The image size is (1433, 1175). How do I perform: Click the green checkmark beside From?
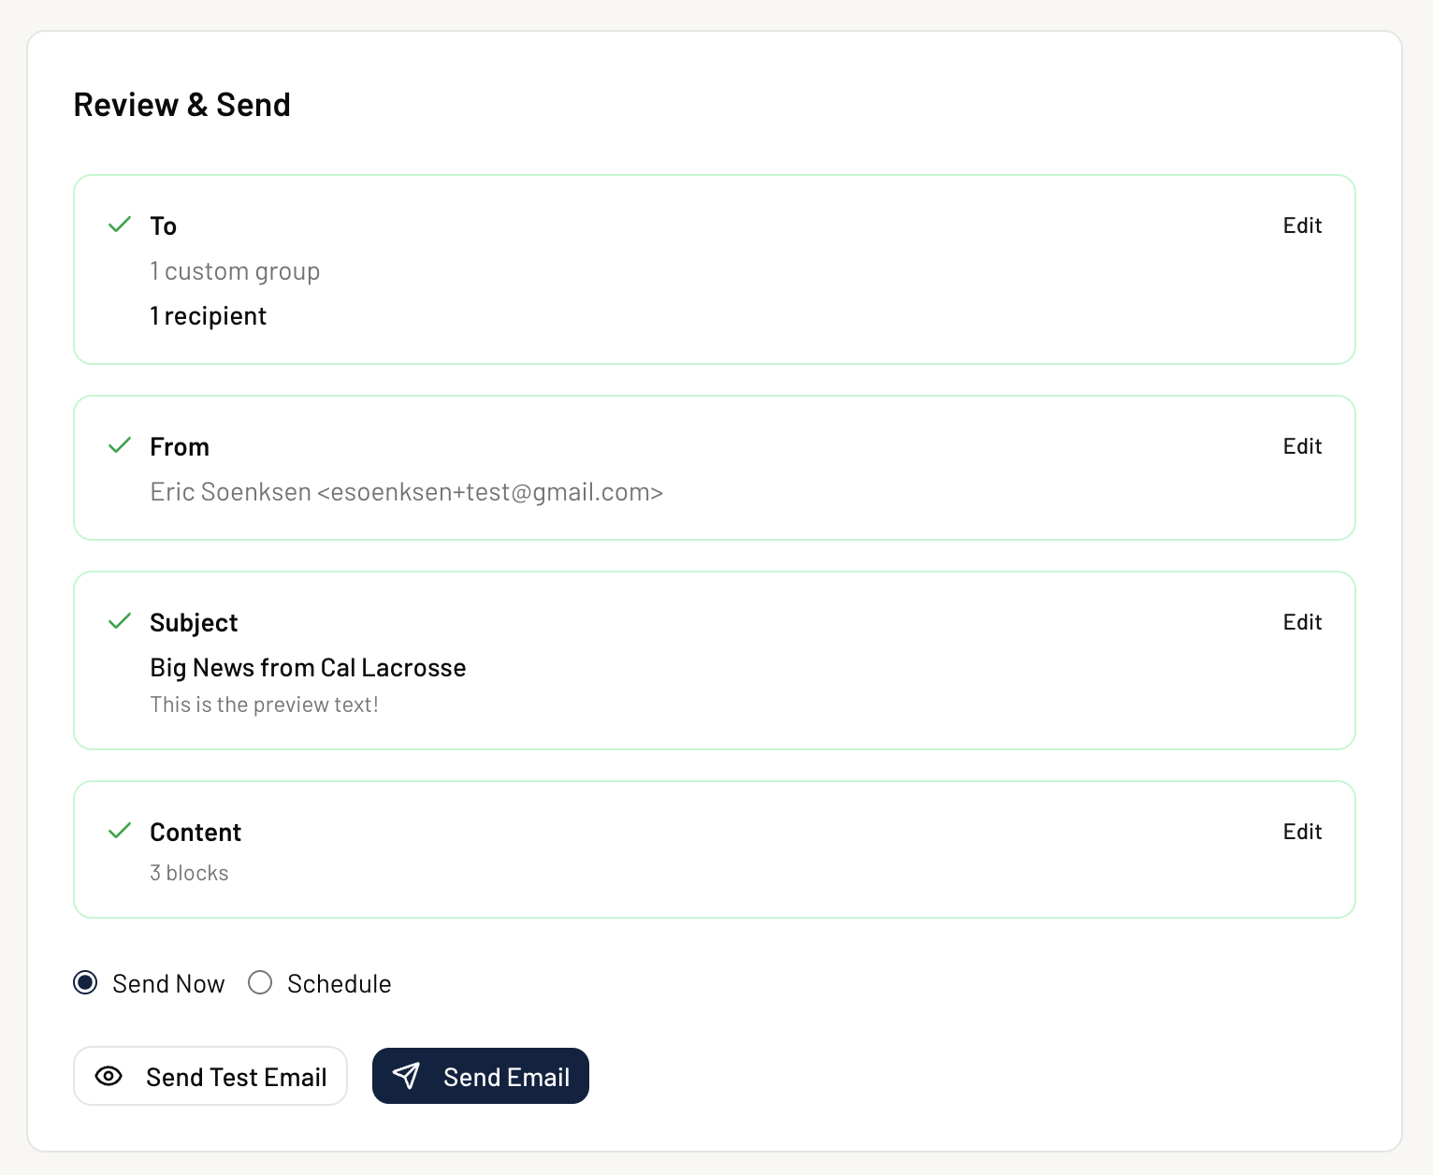[x=120, y=445]
